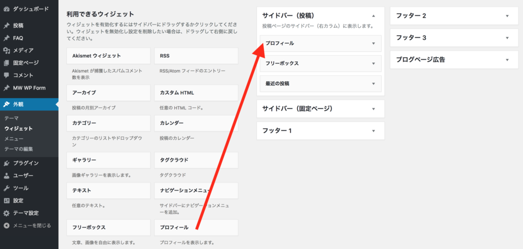Screen dimensions: 523x249
Task: Click the プラグイン plug icon
Action: click(x=6, y=163)
